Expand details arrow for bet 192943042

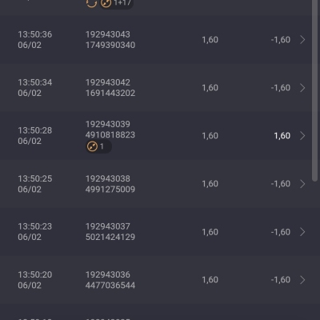[x=302, y=88]
